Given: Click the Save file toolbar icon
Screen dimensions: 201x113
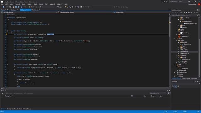Looking at the screenshot, I should 16,7.
